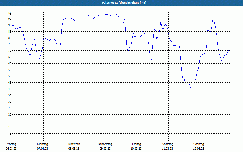The width and height of the screenshot is (243, 152).
Task: Click the 'Montag' day label
Action: click(11, 144)
